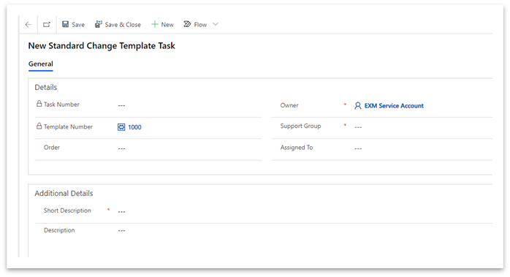Open form in new window icon

(47, 24)
